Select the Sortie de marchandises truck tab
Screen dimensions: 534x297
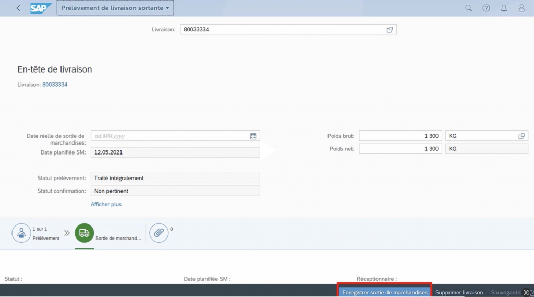click(x=84, y=233)
